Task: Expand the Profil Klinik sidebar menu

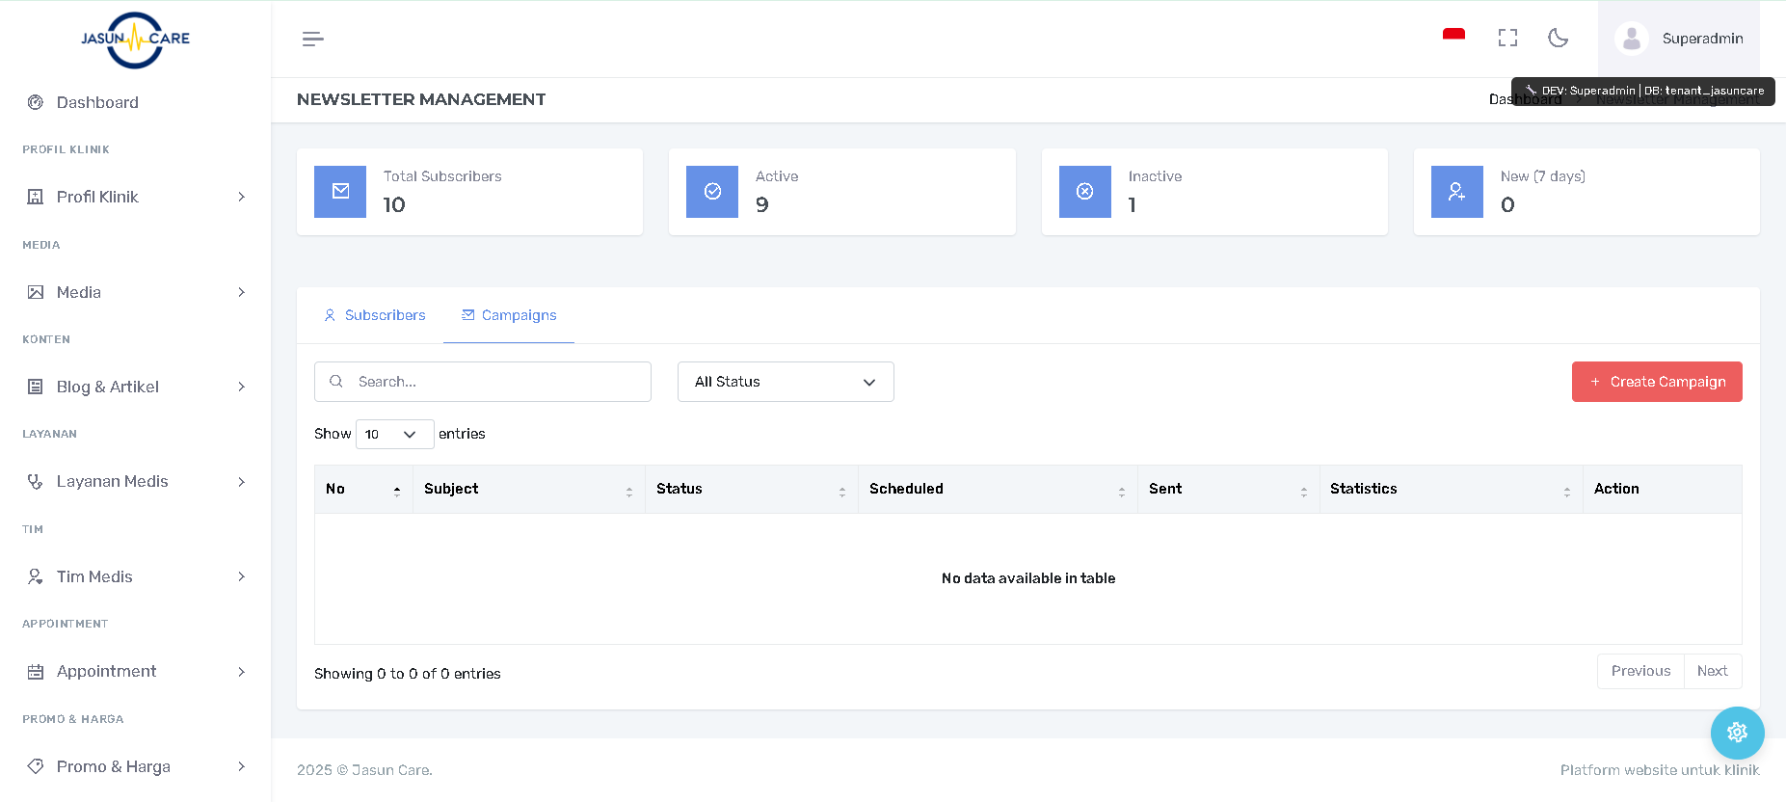Action: tap(135, 197)
